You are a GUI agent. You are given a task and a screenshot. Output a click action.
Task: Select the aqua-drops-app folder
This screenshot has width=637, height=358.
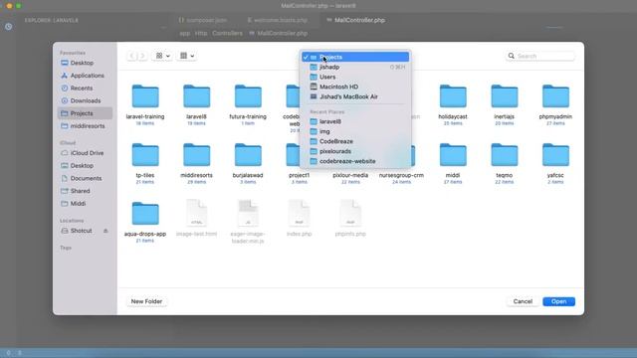[145, 214]
